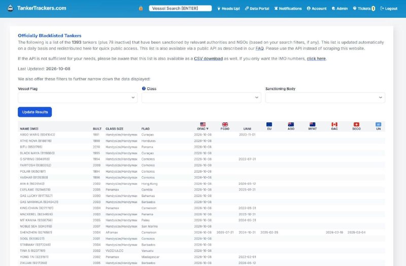This screenshot has width=406, height=266.
Task: Click the UK flag FCDO column icon
Action: click(x=225, y=124)
